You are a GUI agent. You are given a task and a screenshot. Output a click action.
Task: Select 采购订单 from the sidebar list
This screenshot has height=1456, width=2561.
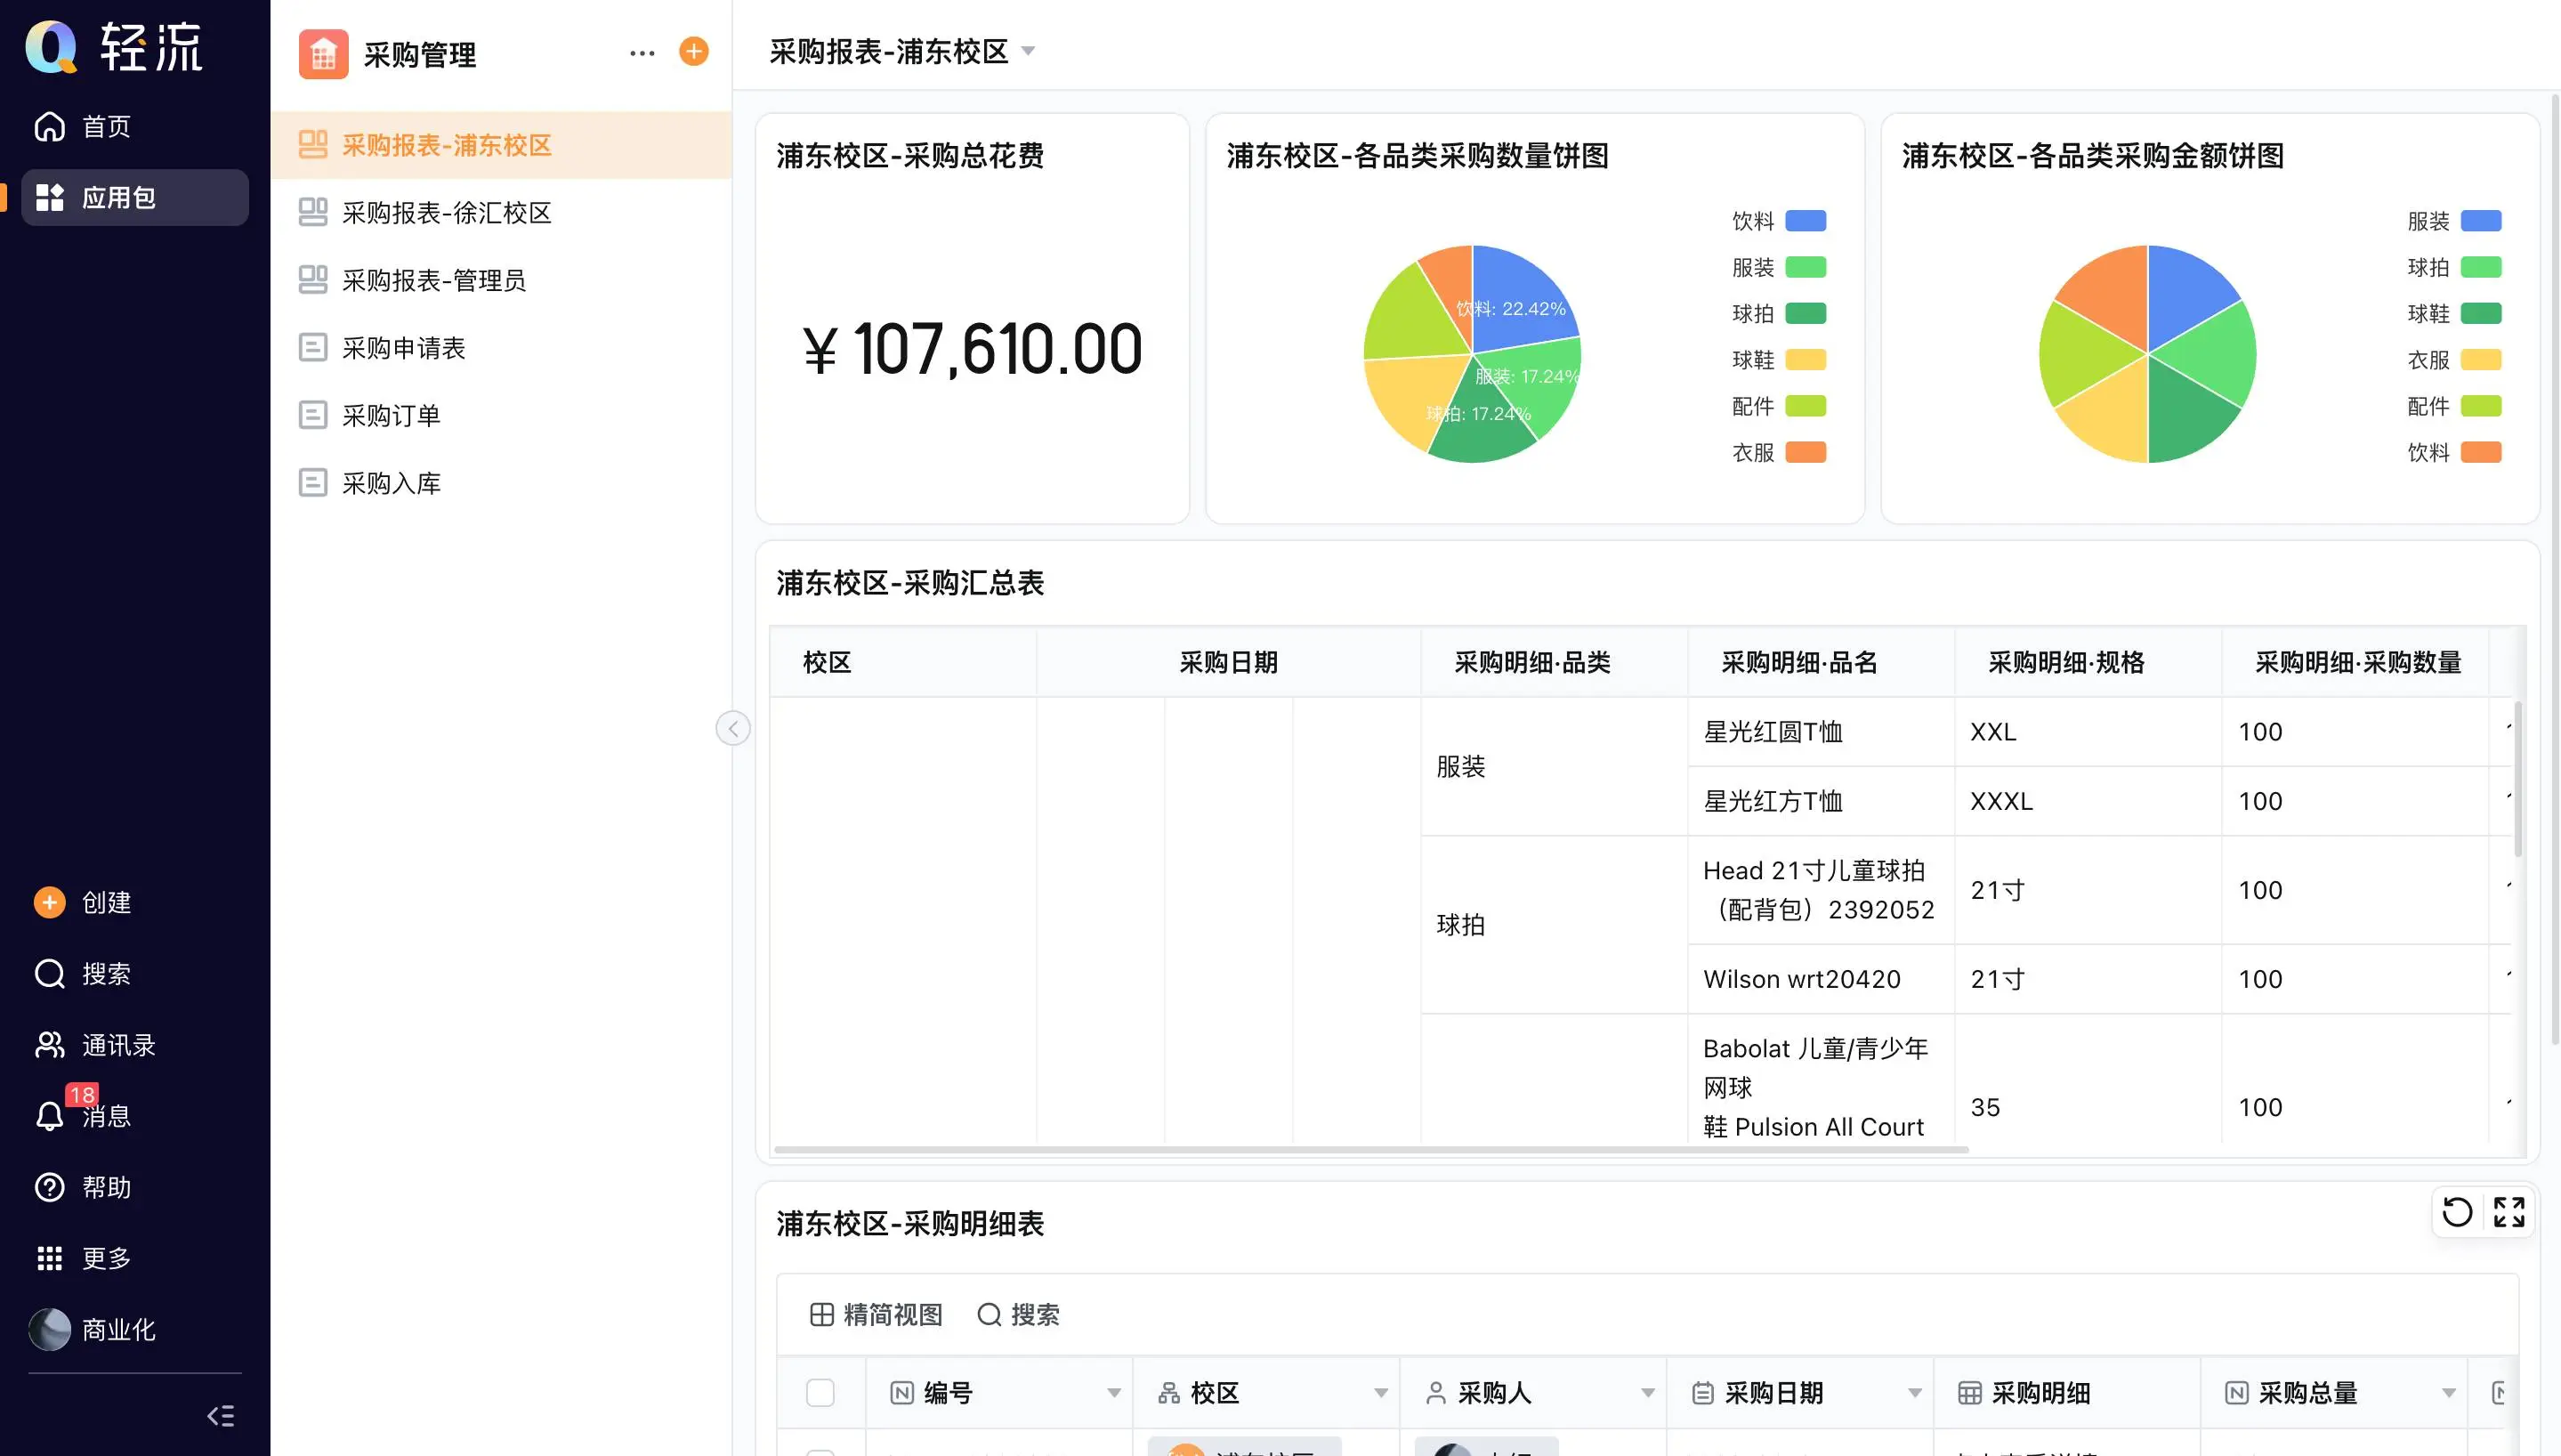[x=391, y=416]
